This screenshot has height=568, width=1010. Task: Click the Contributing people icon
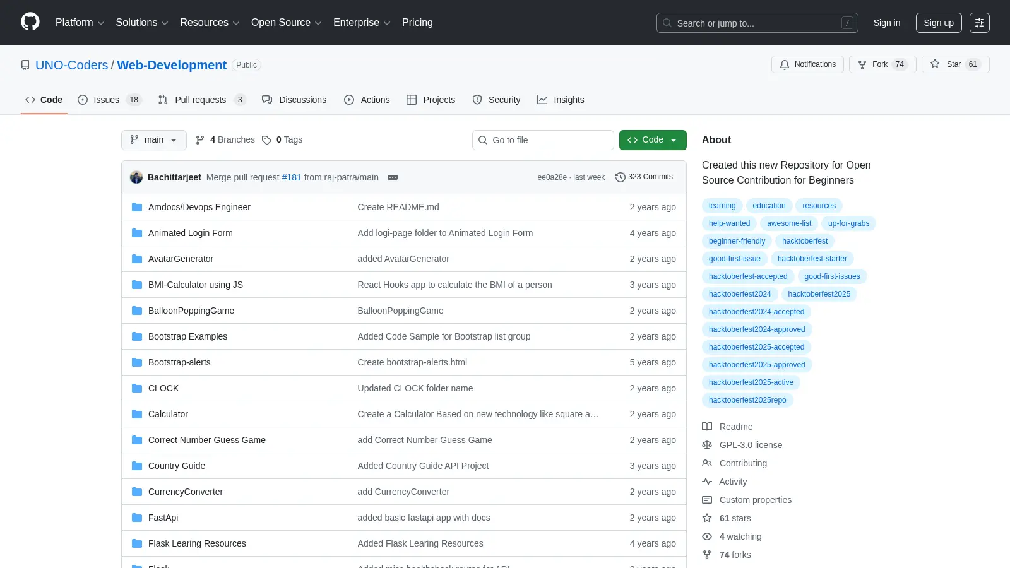(x=707, y=463)
